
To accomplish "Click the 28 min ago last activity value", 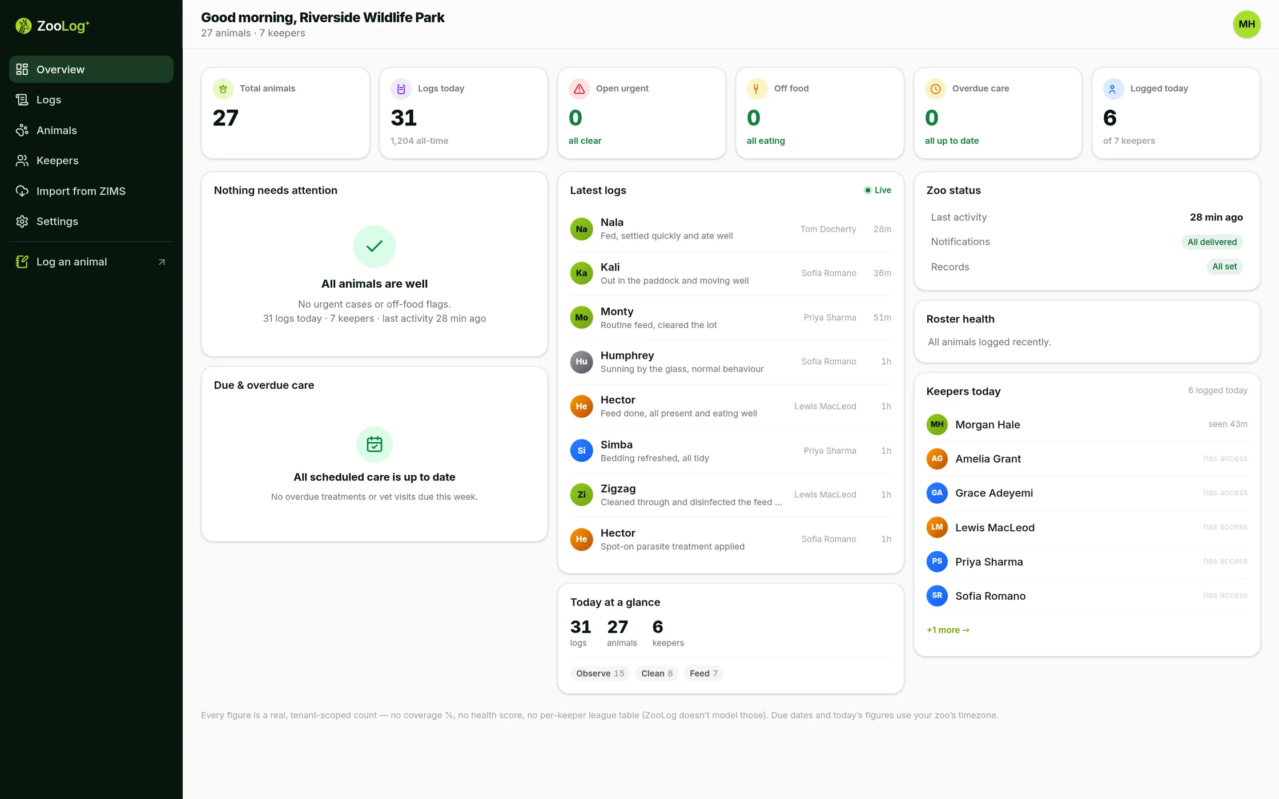I will point(1216,217).
